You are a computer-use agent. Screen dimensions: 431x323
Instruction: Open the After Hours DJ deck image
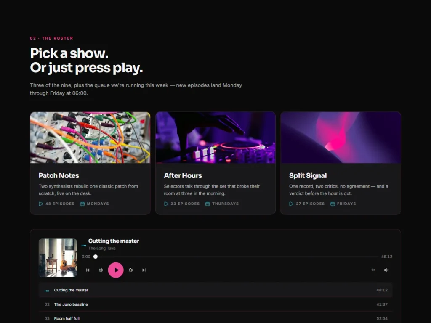[215, 138]
